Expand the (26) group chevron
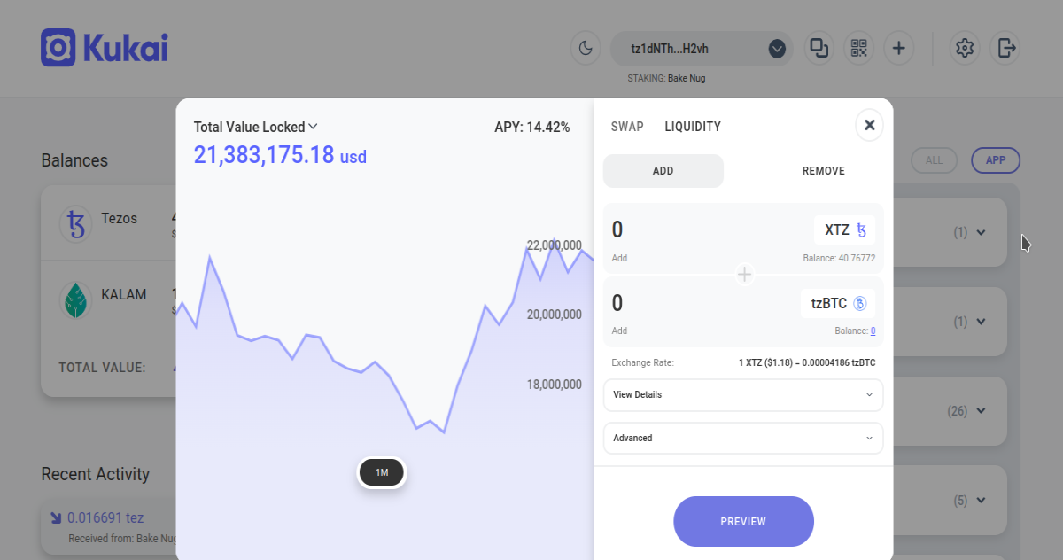This screenshot has width=1063, height=560. coord(981,411)
